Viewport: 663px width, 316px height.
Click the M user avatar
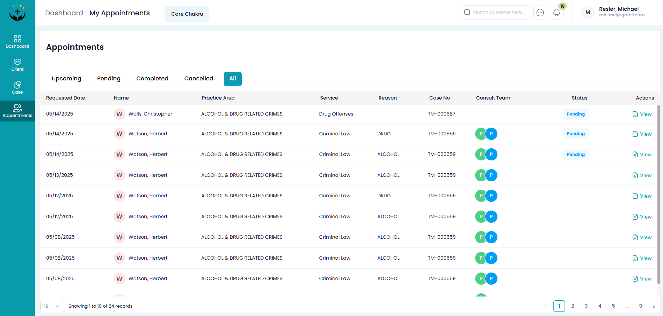pos(588,12)
